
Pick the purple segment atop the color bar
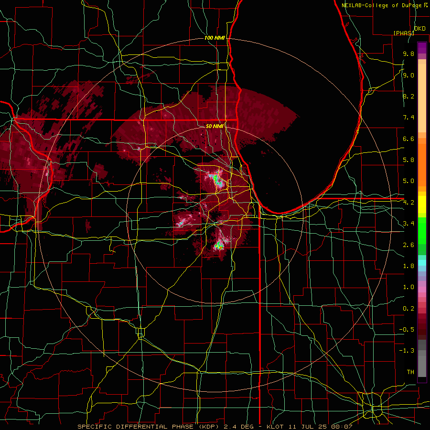point(422,48)
